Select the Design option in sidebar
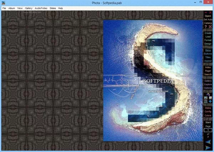 [208, 44]
